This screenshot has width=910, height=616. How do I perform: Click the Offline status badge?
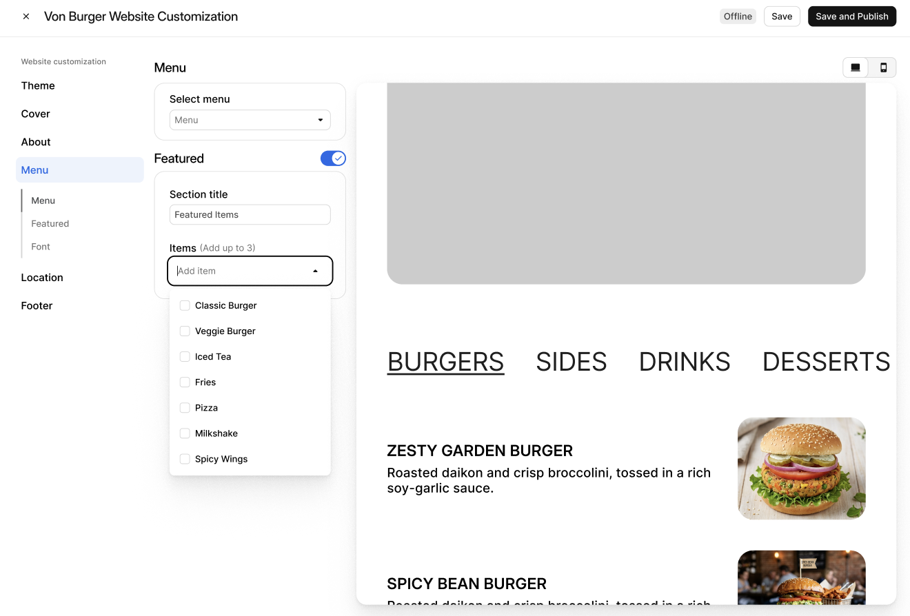click(x=738, y=17)
